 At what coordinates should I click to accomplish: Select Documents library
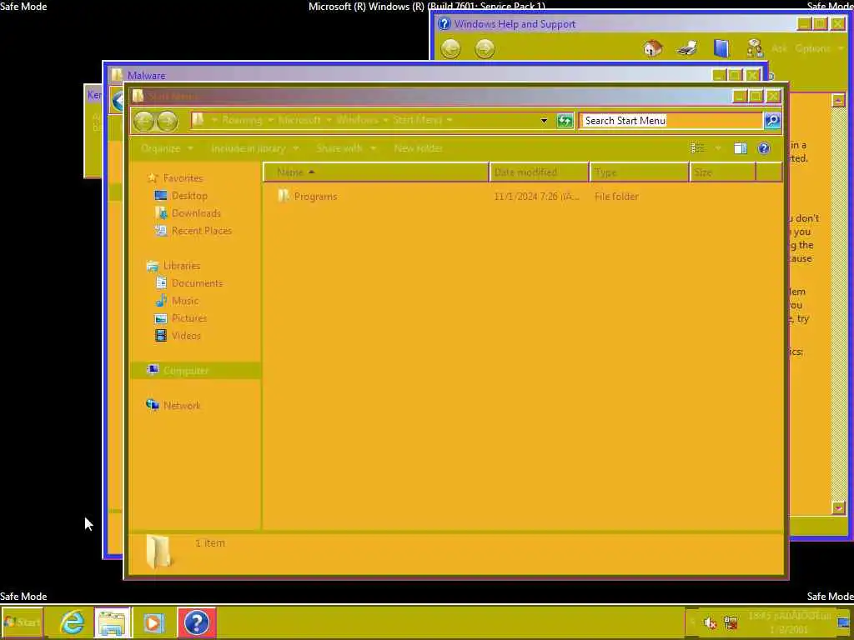pyautogui.click(x=197, y=283)
